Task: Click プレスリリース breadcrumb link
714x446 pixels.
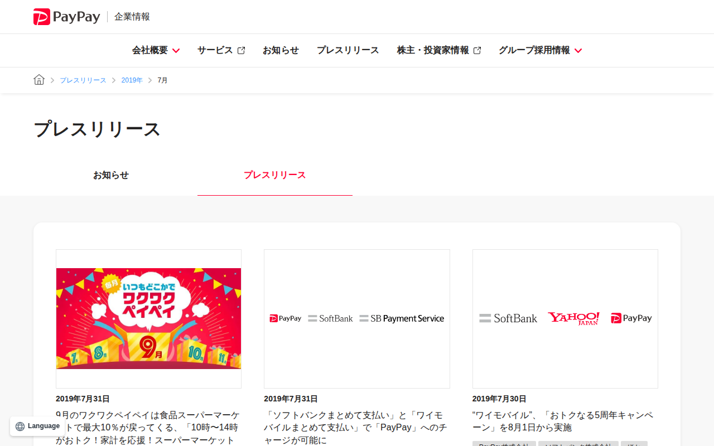Action: (x=83, y=80)
